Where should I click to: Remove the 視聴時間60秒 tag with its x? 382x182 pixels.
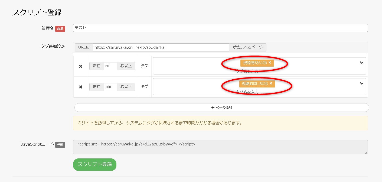click(x=270, y=63)
